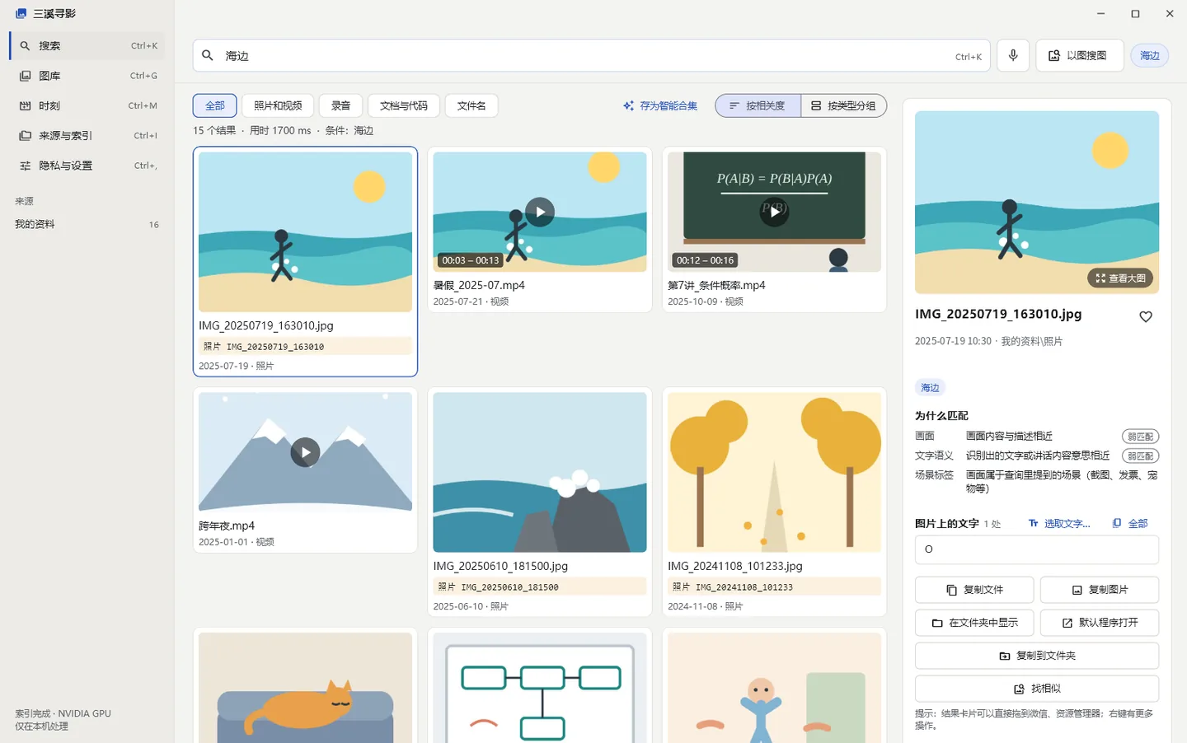Open 隐私与设置 in the sidebar

point(87,166)
